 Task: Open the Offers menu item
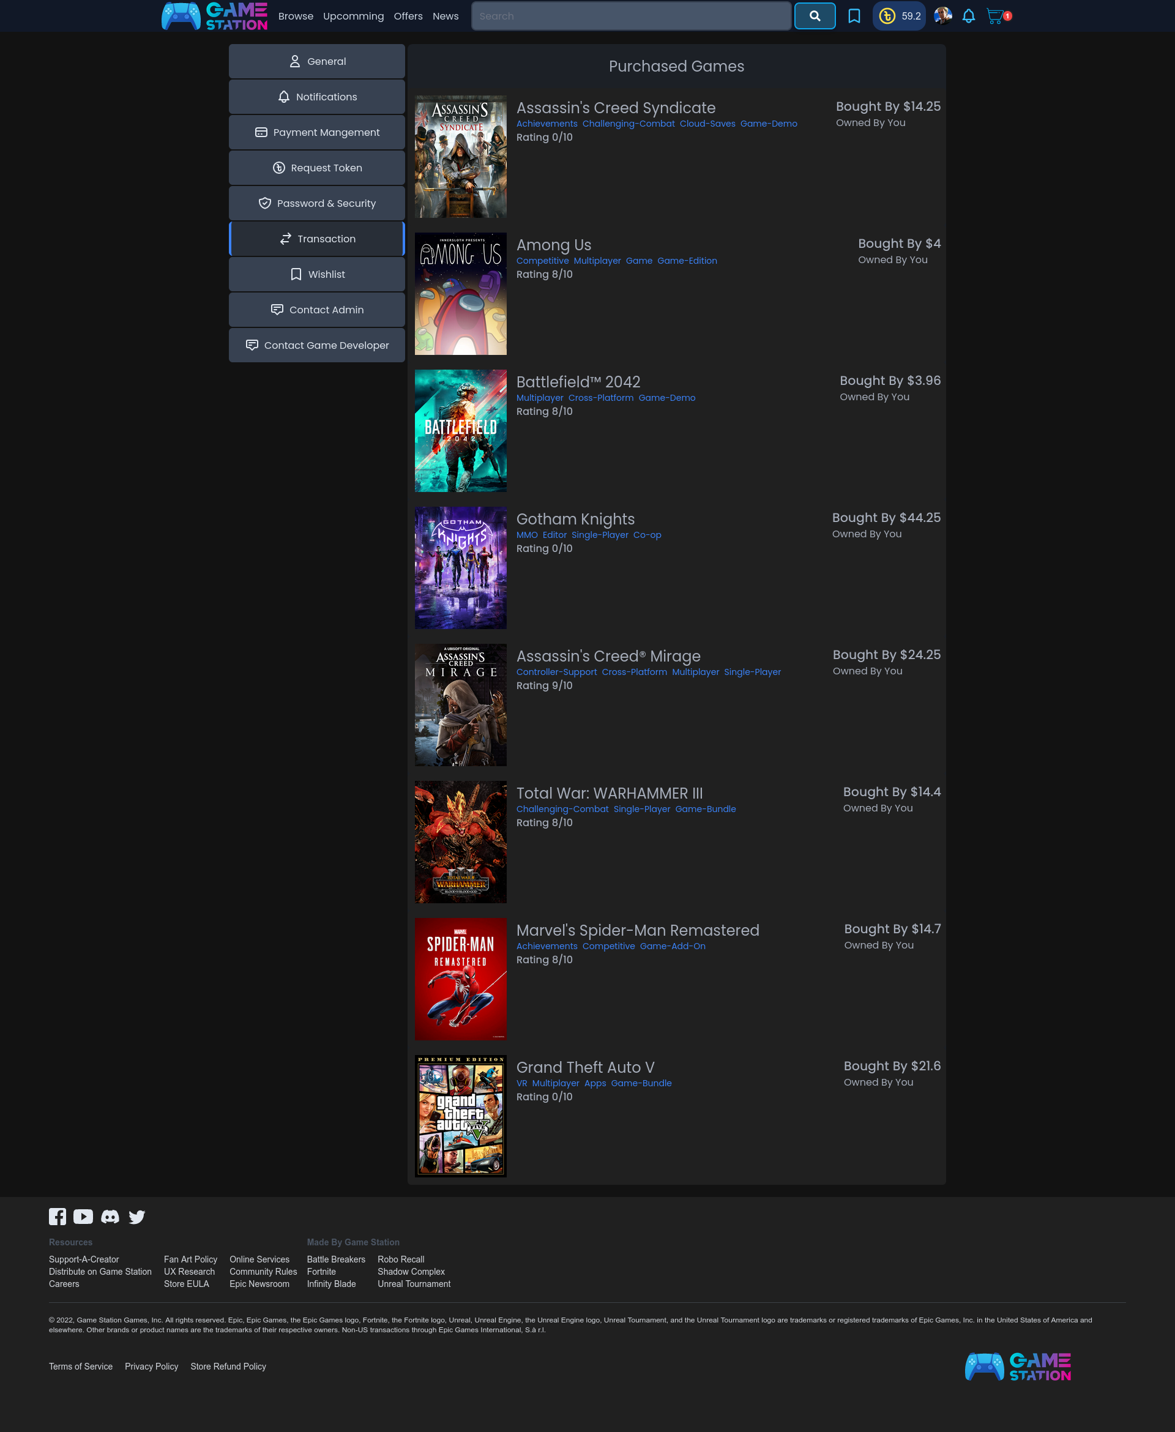pos(408,17)
